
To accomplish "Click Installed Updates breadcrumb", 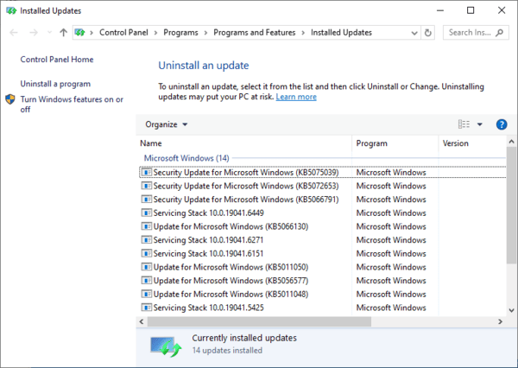I will tap(341, 33).
